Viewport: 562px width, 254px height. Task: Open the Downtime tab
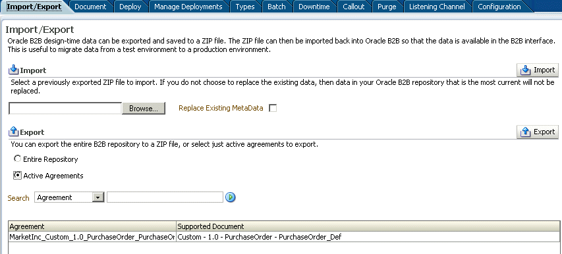pos(314,7)
